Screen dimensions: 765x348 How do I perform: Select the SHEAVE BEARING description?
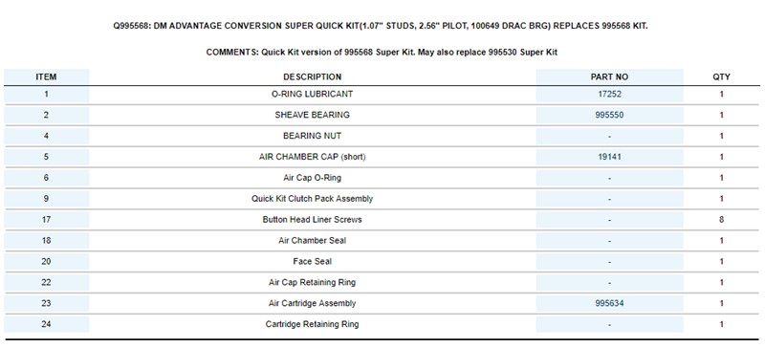[x=313, y=115]
